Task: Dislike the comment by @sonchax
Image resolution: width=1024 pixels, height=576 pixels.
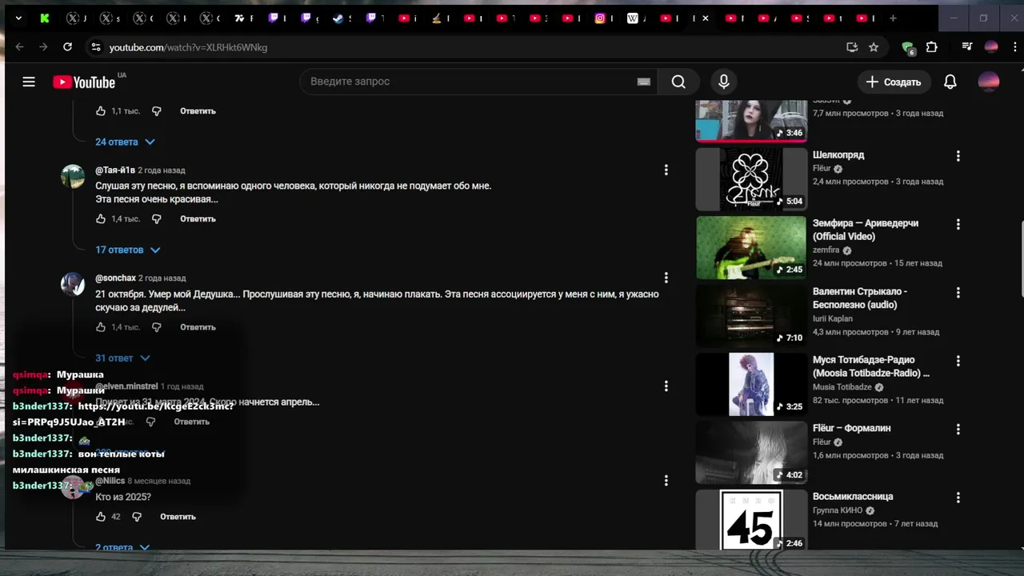Action: pyautogui.click(x=157, y=326)
